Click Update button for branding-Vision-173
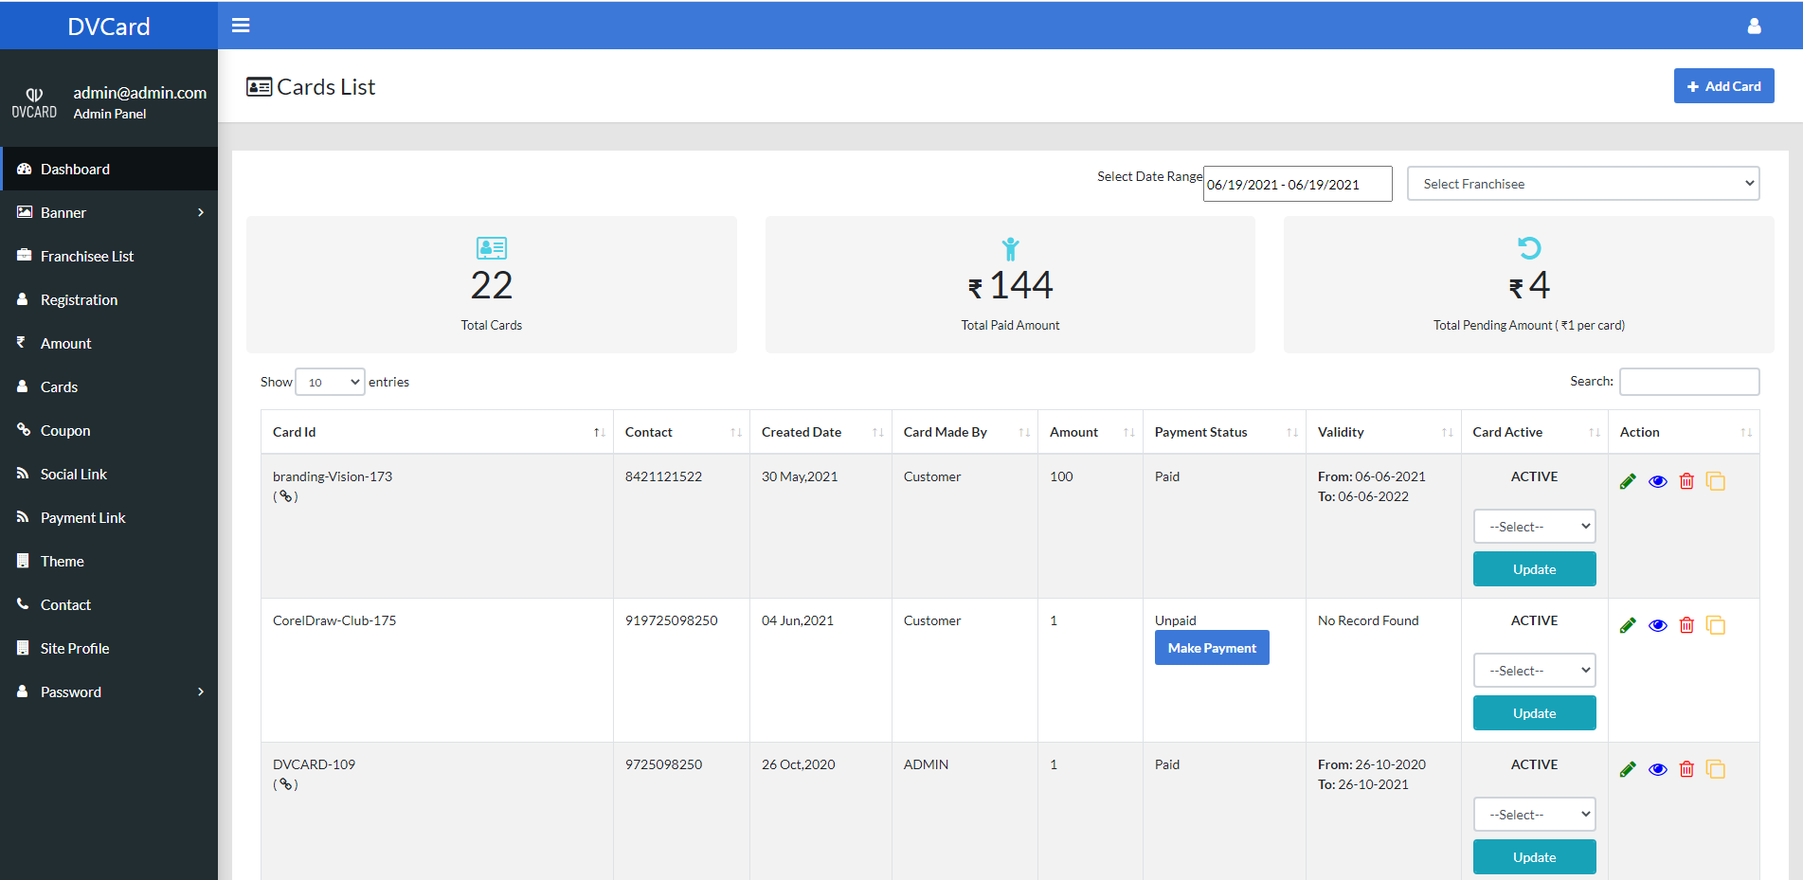 click(1534, 569)
